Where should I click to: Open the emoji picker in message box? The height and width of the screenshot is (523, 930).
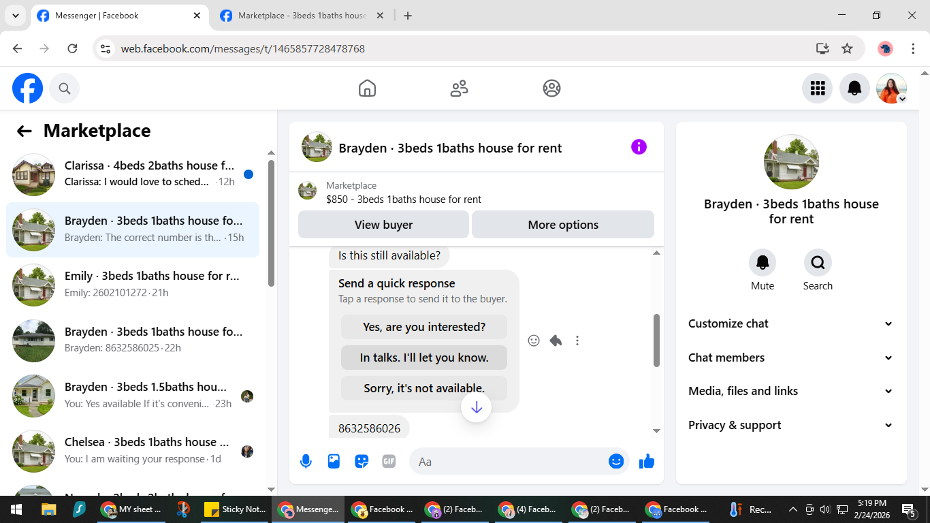[x=616, y=462]
